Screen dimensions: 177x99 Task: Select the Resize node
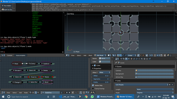47,77
